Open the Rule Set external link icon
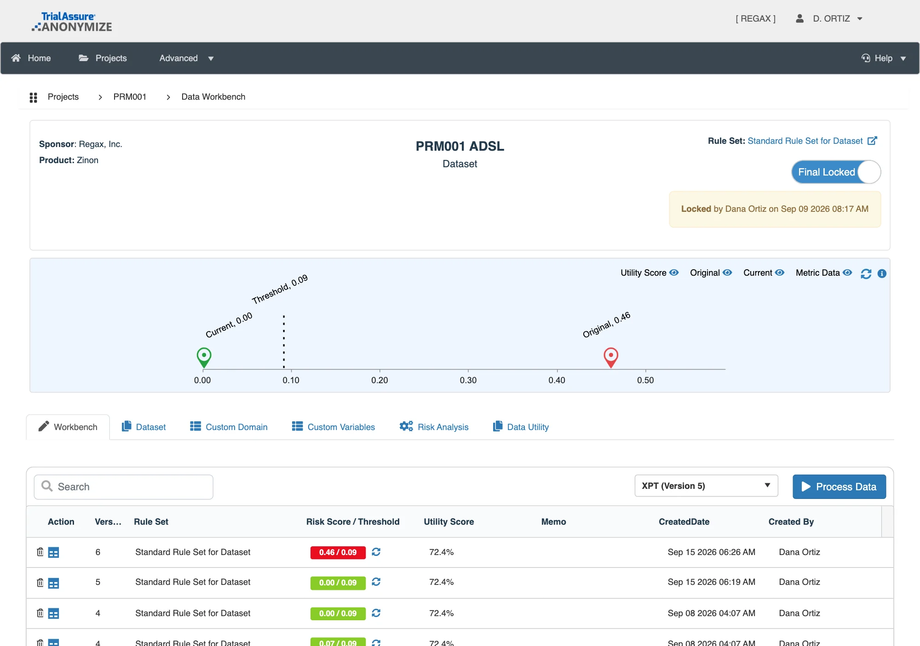This screenshot has height=646, width=920. click(x=873, y=141)
